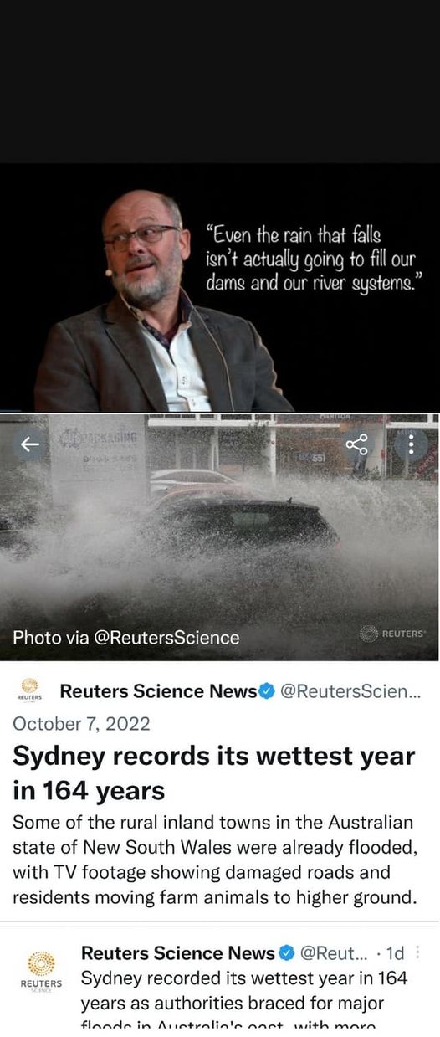Screen dimensions: 440x1037
Task: Open the share icon on the photo
Action: (x=356, y=444)
